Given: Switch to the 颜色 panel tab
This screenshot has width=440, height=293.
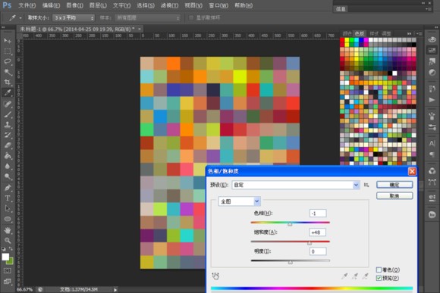Looking at the screenshot, I should coord(347,33).
